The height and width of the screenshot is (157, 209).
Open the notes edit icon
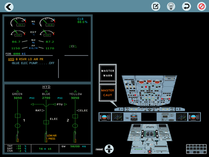click(x=156, y=6)
